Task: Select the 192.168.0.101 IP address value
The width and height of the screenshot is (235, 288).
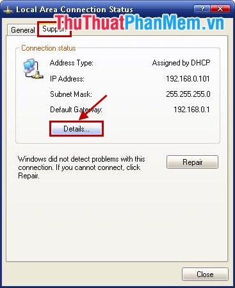Action: point(188,79)
